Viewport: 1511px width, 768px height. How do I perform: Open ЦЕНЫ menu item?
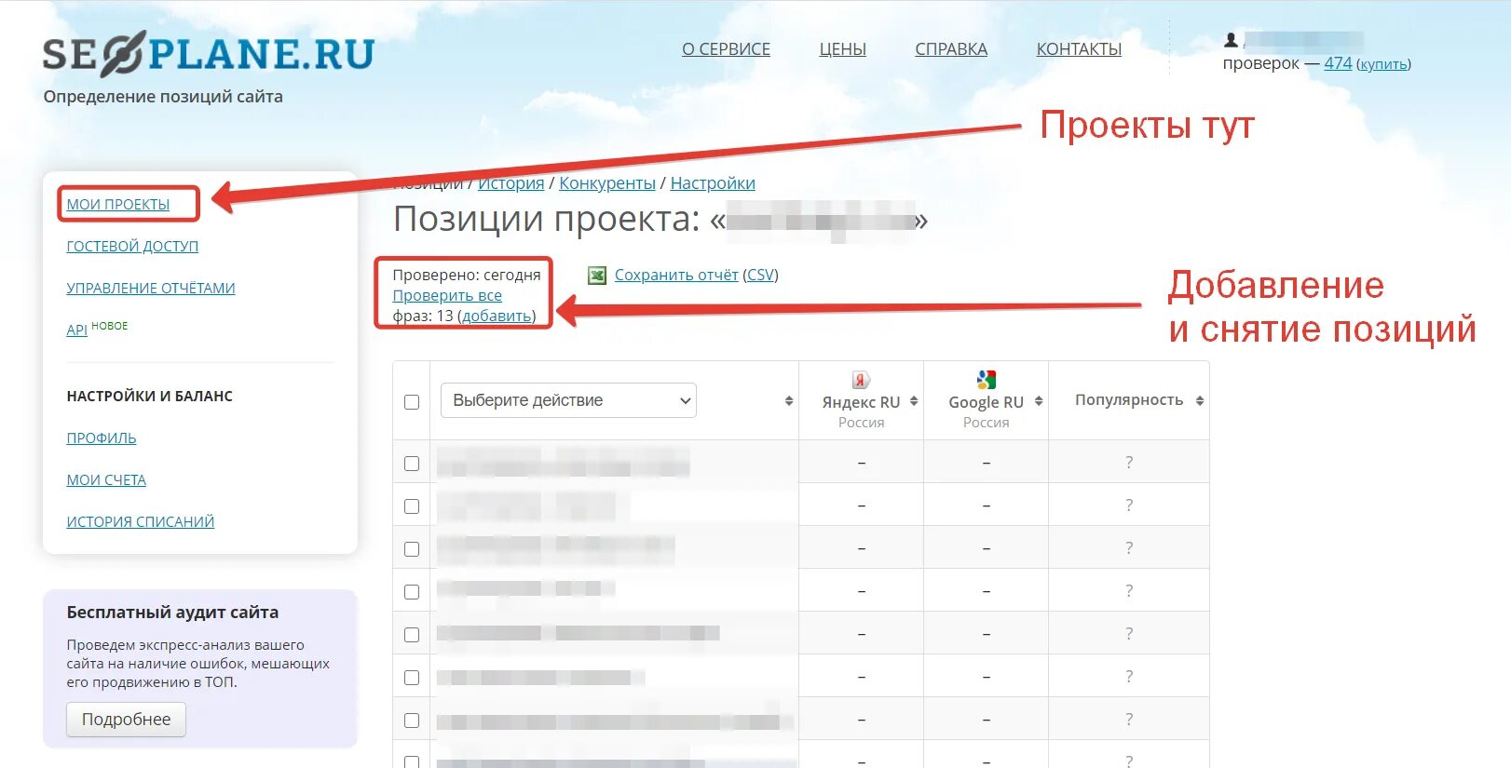click(842, 49)
